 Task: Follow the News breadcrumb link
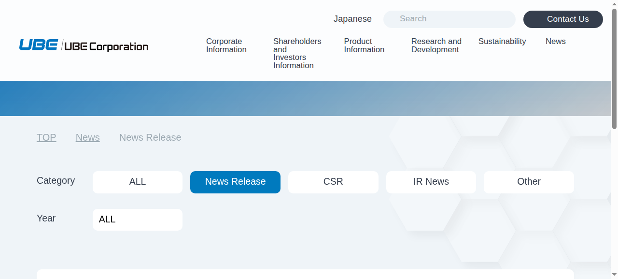(88, 137)
